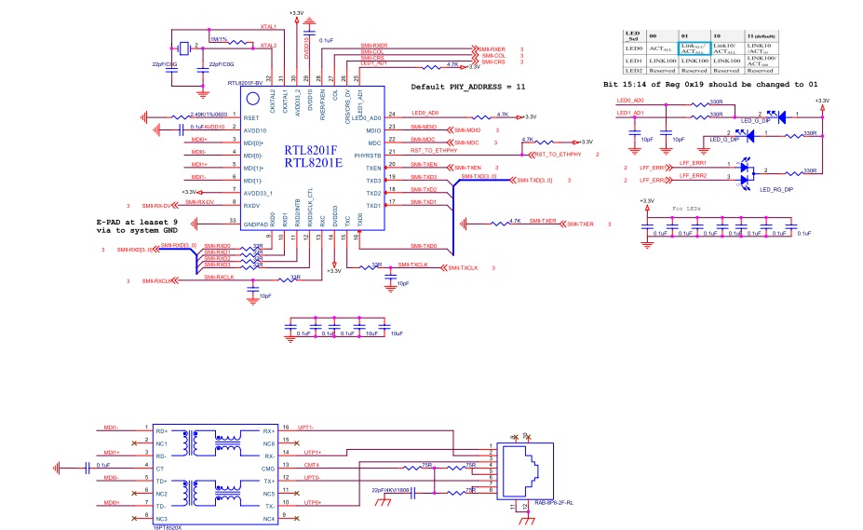The image size is (863, 530).
Task: Click the LED_RG_DIP component label
Action: point(776,189)
